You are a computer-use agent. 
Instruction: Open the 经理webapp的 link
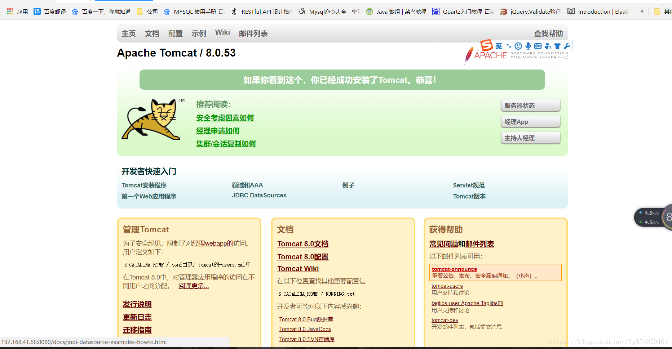pyautogui.click(x=213, y=243)
